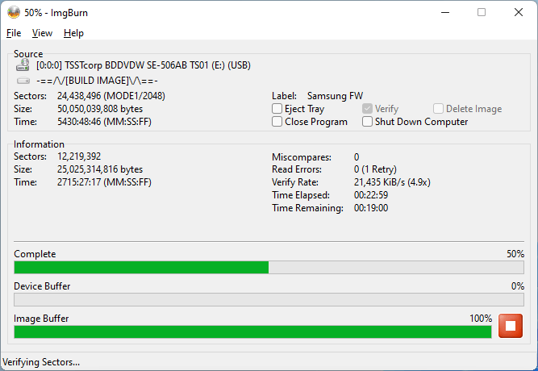
Task: Click the build image disk icon
Action: pos(23,81)
